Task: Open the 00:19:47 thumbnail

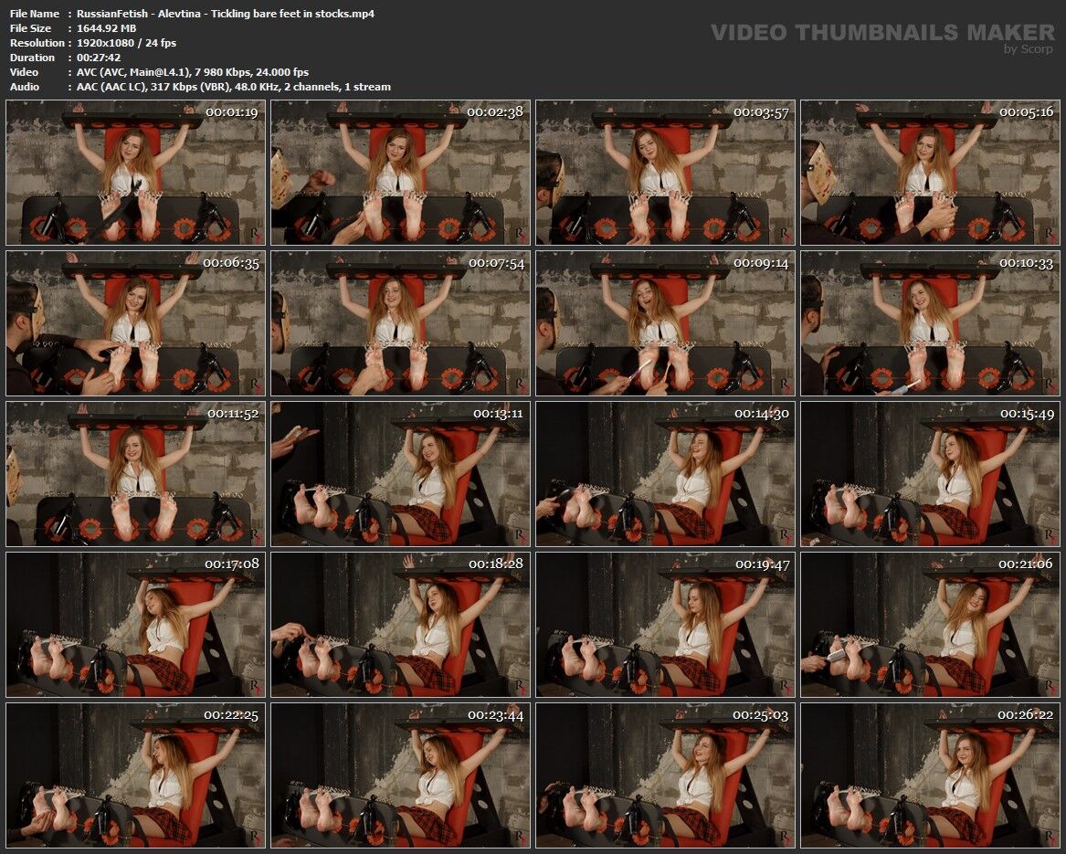Action: (x=665, y=625)
